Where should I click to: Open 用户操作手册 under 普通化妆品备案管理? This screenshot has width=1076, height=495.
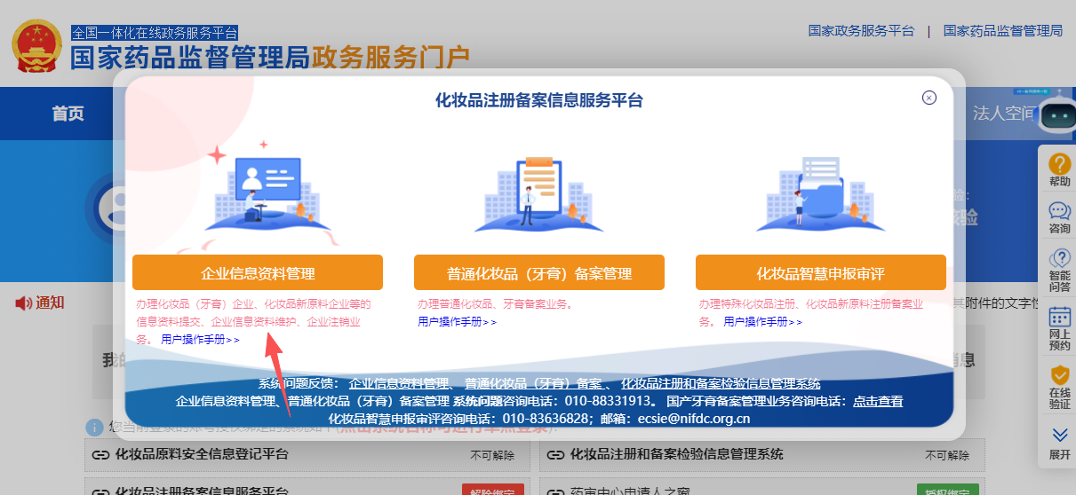458,322
